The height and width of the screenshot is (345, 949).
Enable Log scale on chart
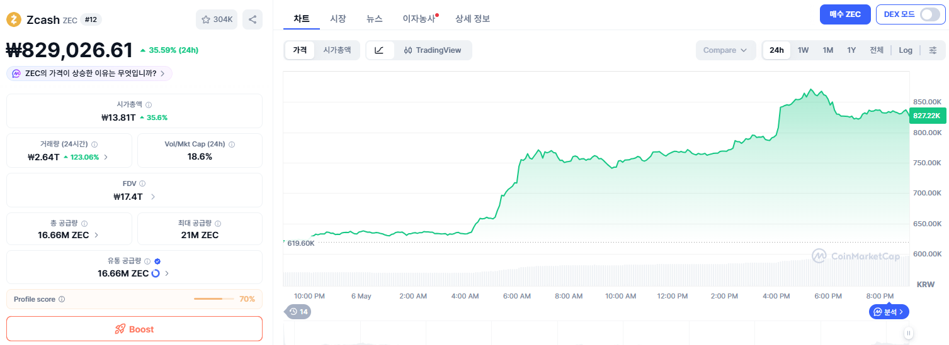click(x=906, y=50)
